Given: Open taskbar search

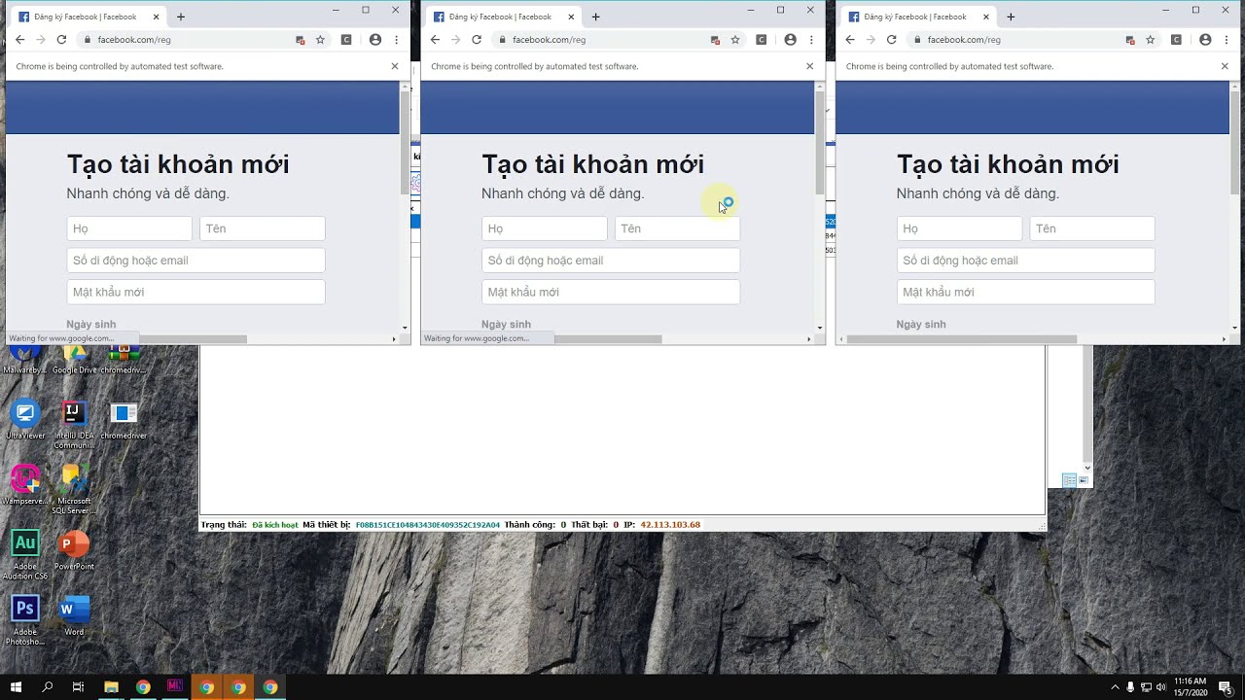Looking at the screenshot, I should coord(48,687).
